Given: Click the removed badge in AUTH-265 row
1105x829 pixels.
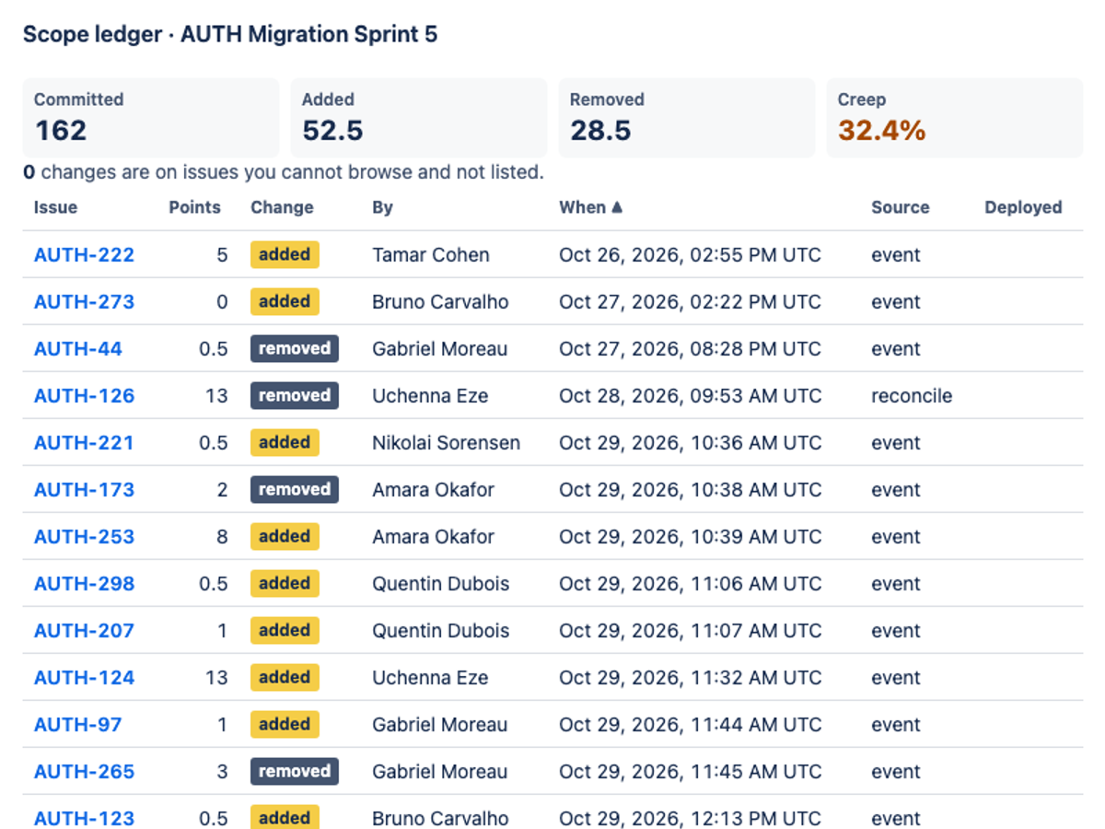Looking at the screenshot, I should tap(295, 771).
